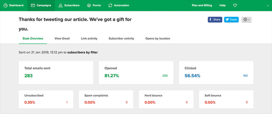Click the 230 opened count

[165, 76]
